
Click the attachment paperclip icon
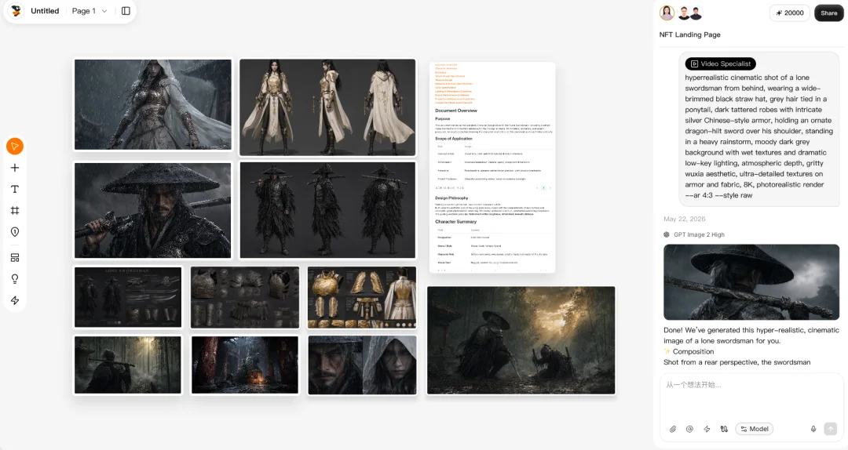[x=673, y=429]
